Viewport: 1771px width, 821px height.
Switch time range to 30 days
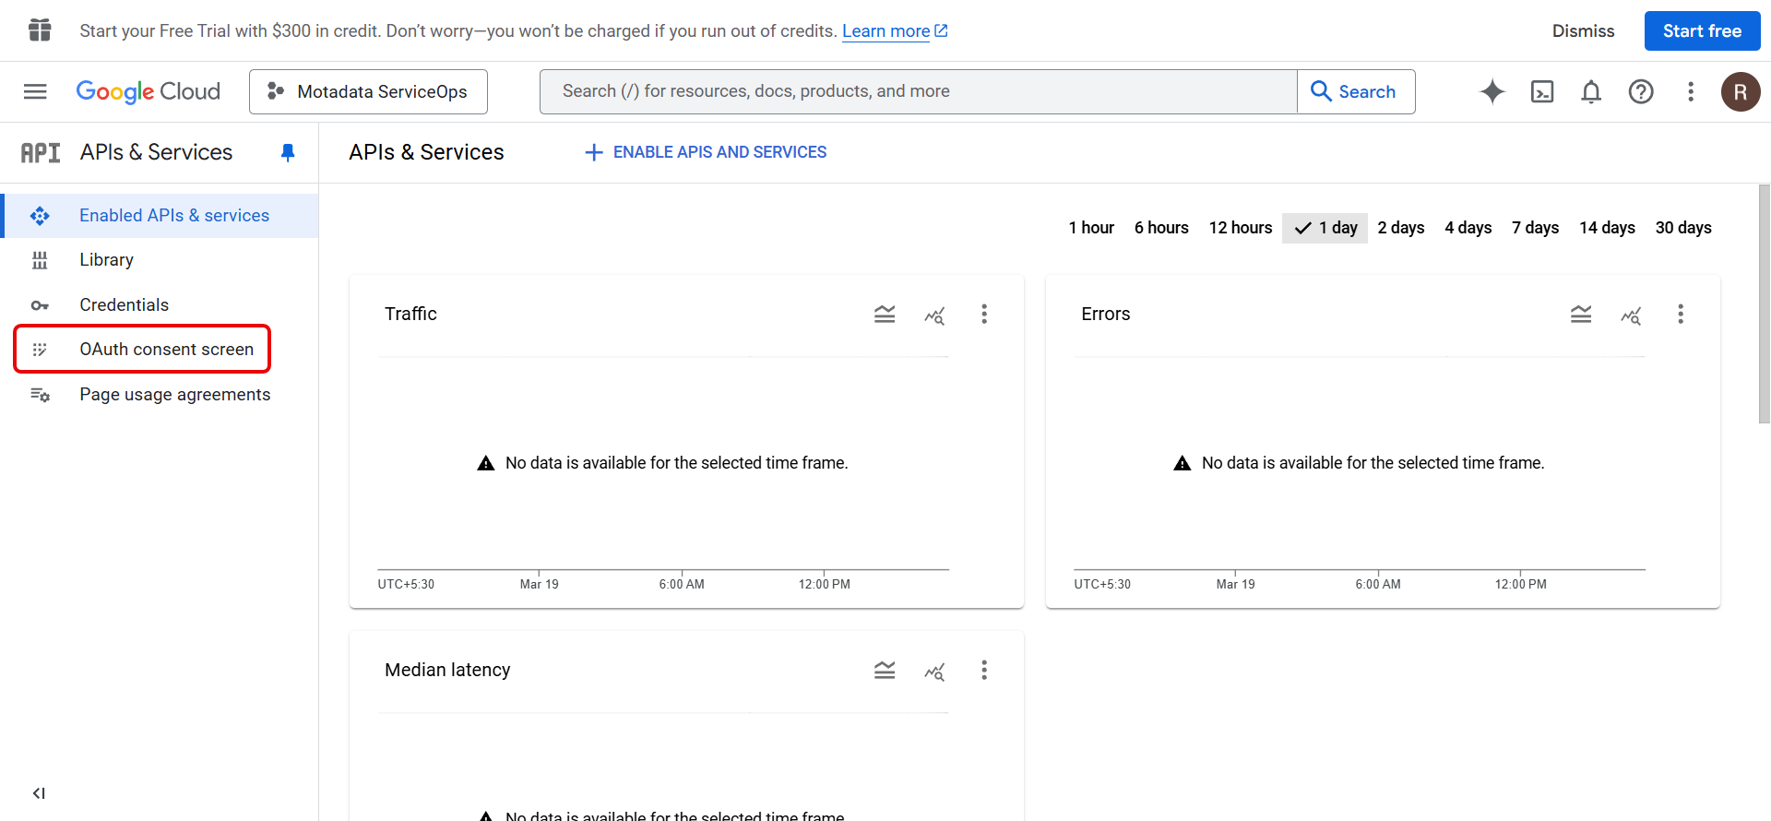pos(1683,228)
